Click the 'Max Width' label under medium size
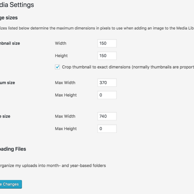The image size is (194, 194). point(65,83)
